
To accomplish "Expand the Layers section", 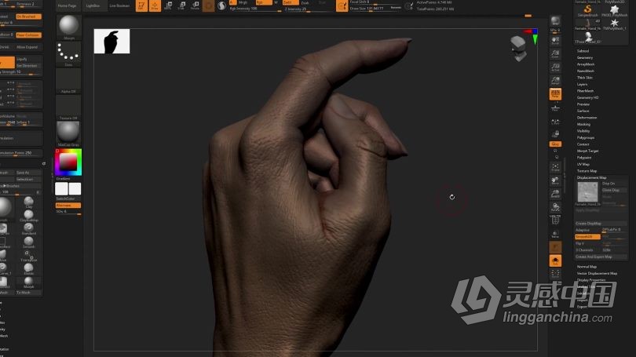I will click(x=582, y=84).
